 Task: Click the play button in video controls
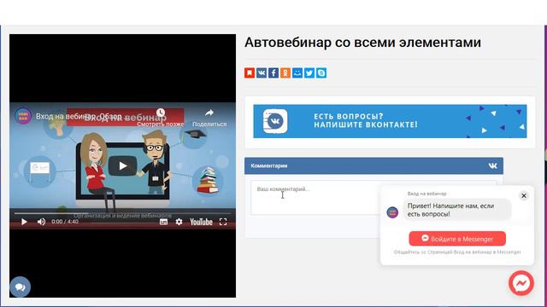click(x=24, y=222)
